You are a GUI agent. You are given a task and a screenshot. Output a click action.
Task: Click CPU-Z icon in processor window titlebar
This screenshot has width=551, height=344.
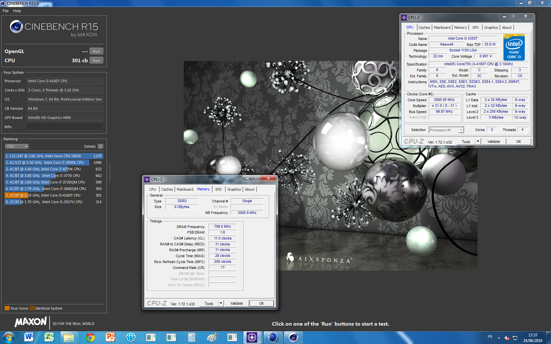pyautogui.click(x=404, y=17)
